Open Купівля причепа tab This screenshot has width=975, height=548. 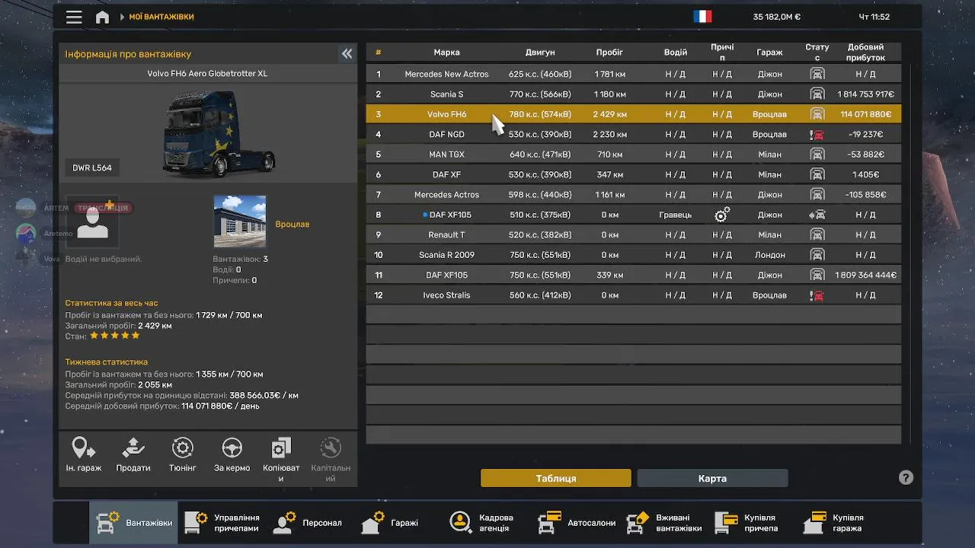point(752,523)
